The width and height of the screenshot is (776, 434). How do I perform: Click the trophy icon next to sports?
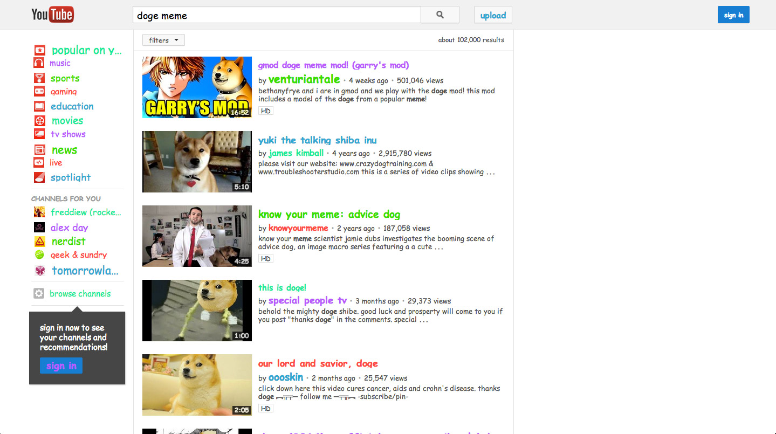(39, 78)
